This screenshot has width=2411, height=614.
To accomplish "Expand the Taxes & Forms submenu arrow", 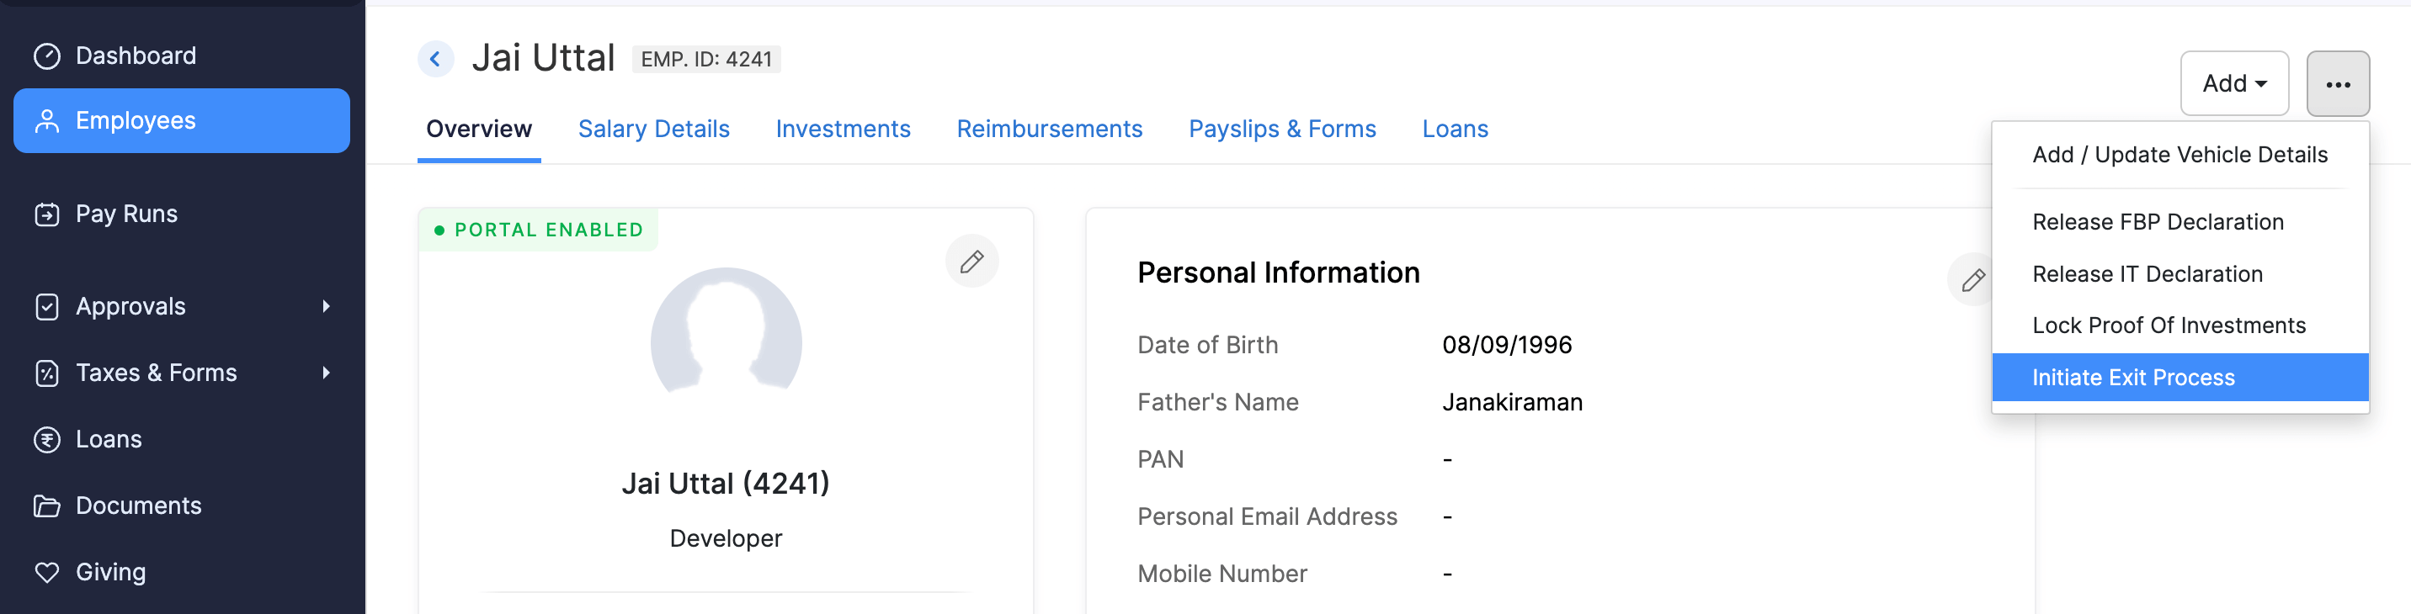I will point(326,373).
